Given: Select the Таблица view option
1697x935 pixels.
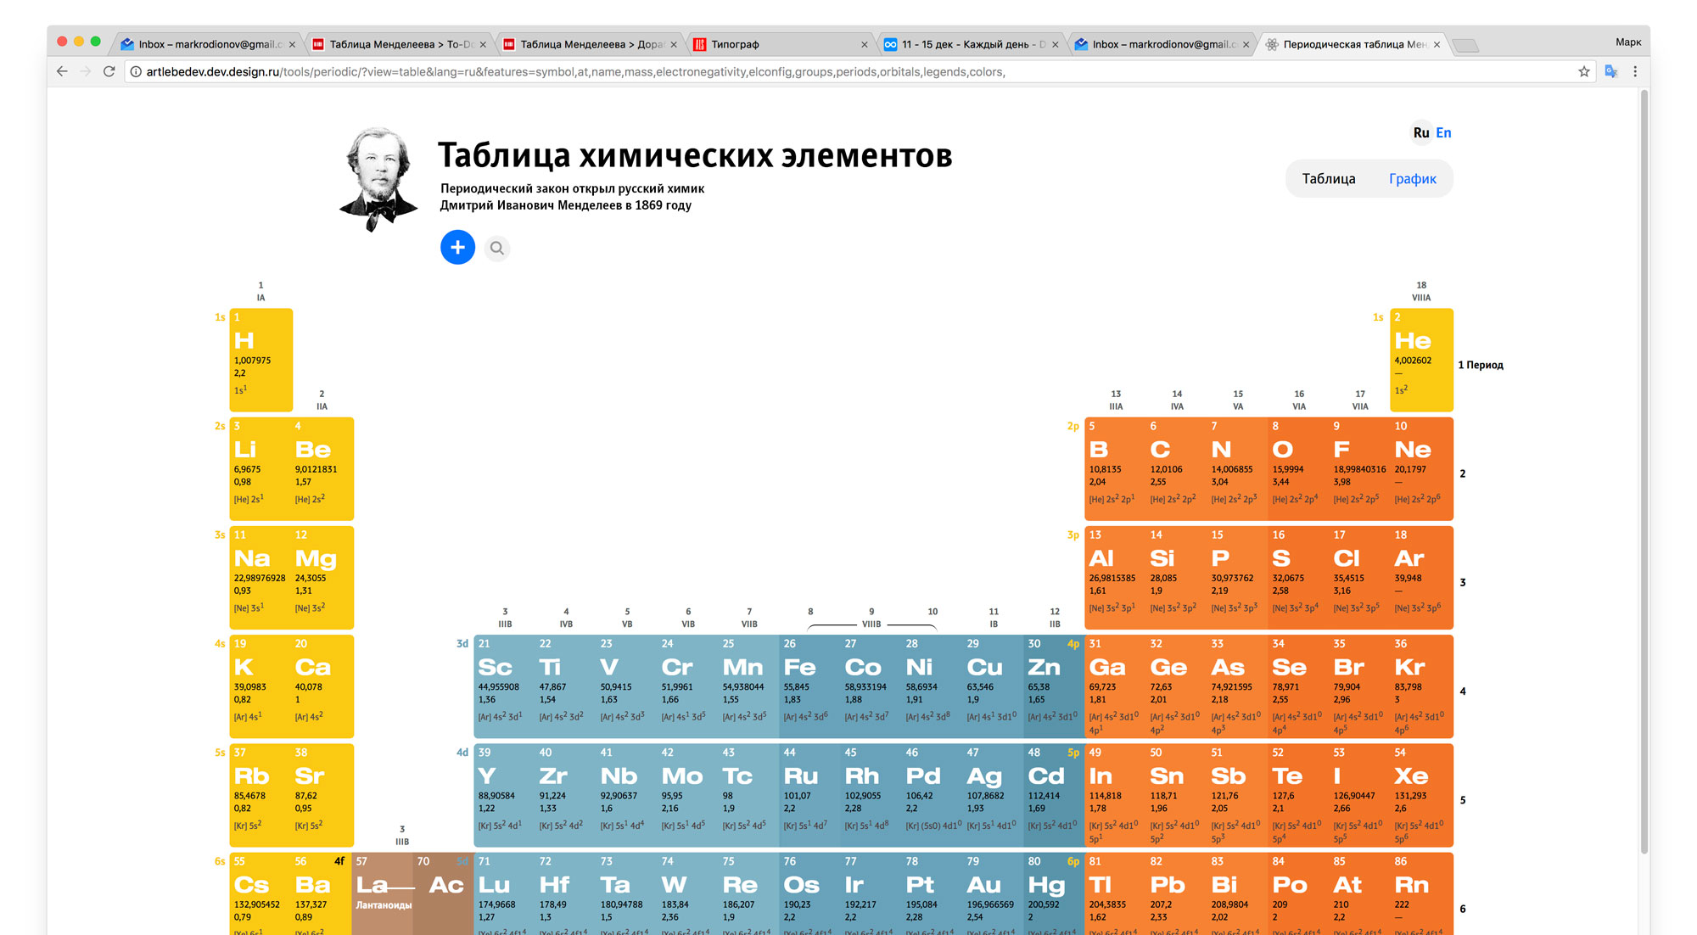Looking at the screenshot, I should (x=1329, y=179).
